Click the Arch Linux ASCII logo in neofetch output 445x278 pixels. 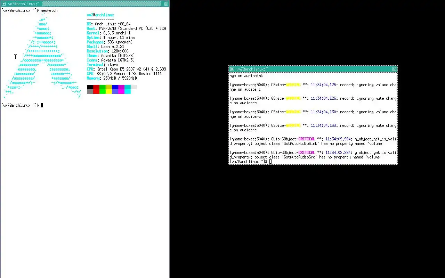(42, 56)
